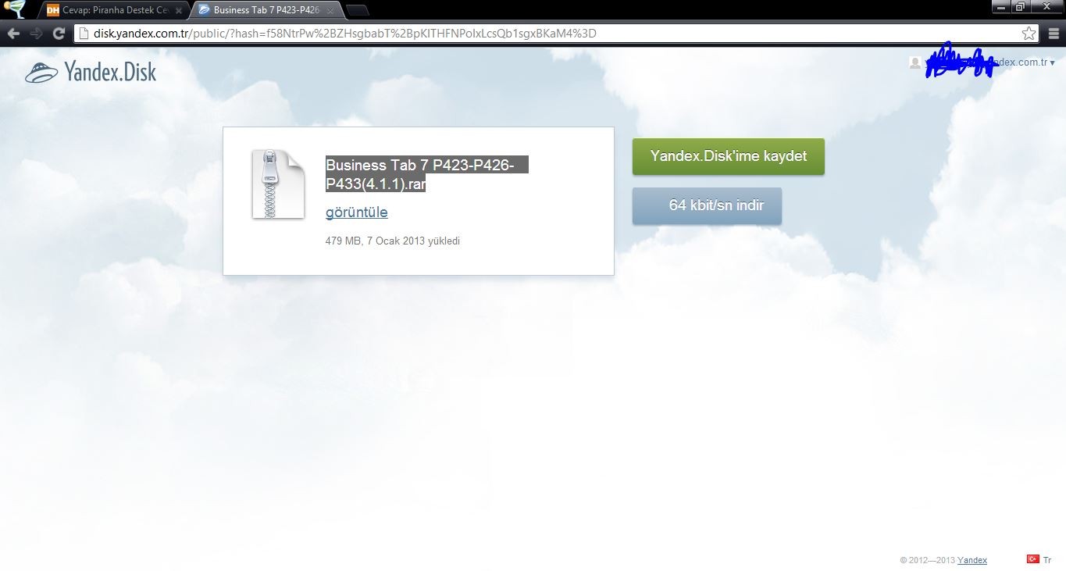Close the Business Tab 7 browser tab
Screen dimensions: 1066x571
click(x=330, y=11)
